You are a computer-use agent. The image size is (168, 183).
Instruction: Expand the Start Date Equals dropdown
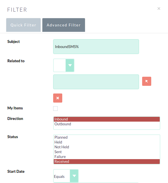coord(66,176)
